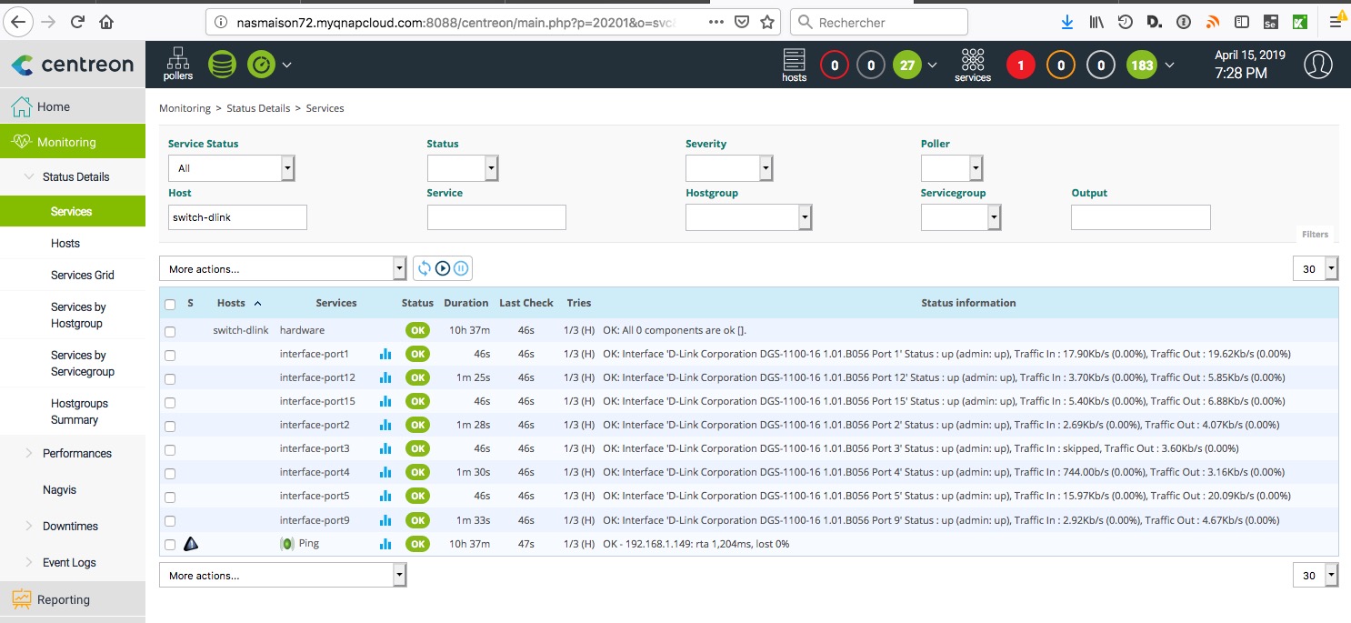Image resolution: width=1351 pixels, height=623 pixels.
Task: Open the user profile icon
Action: pos(1317,65)
